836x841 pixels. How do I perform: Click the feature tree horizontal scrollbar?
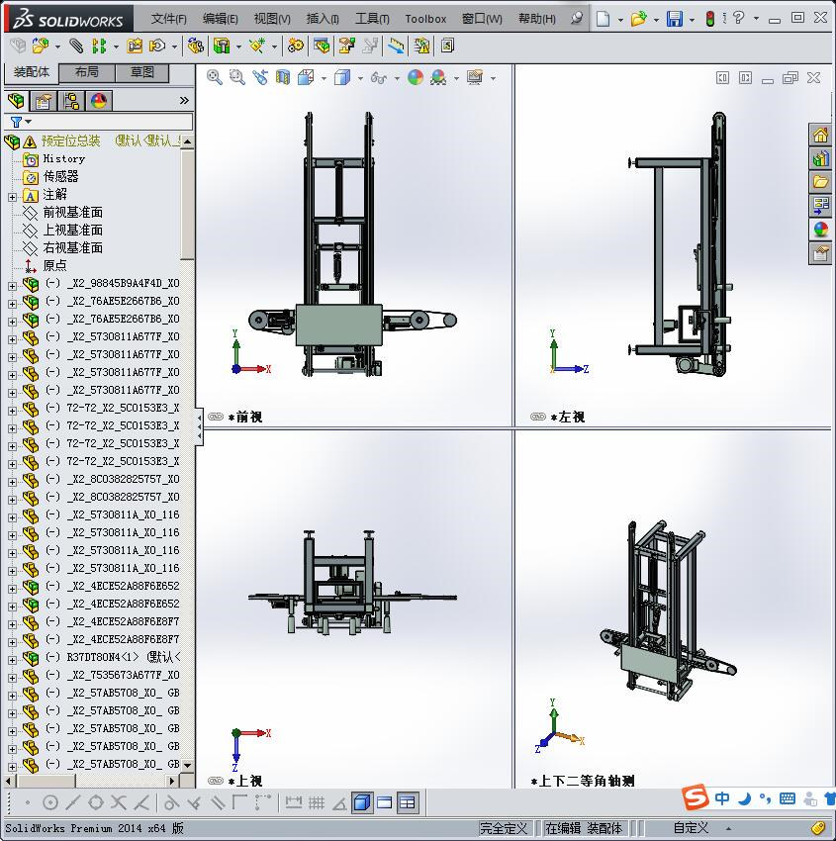pos(92,781)
